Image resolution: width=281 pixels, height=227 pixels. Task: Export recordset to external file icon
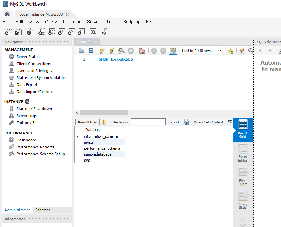click(186, 122)
